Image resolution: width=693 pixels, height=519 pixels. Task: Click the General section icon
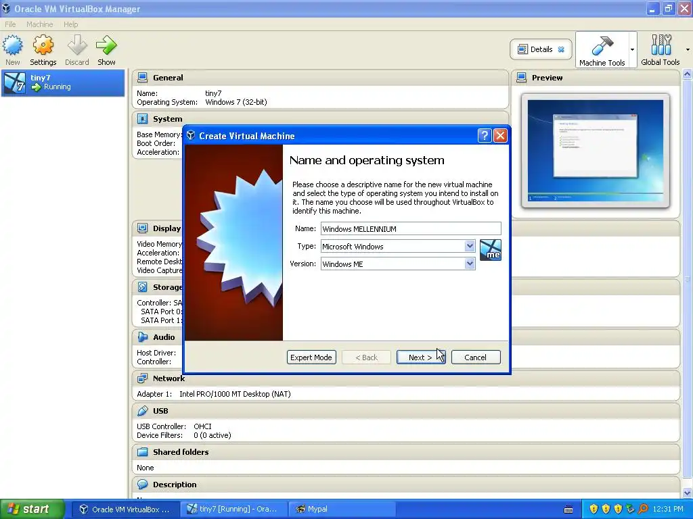tap(142, 78)
